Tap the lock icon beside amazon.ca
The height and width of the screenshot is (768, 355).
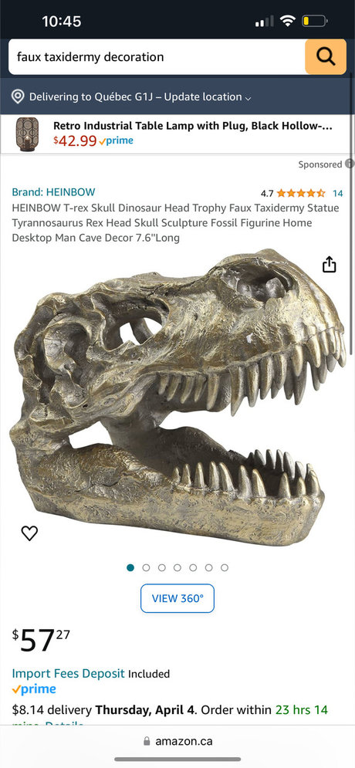tap(147, 741)
